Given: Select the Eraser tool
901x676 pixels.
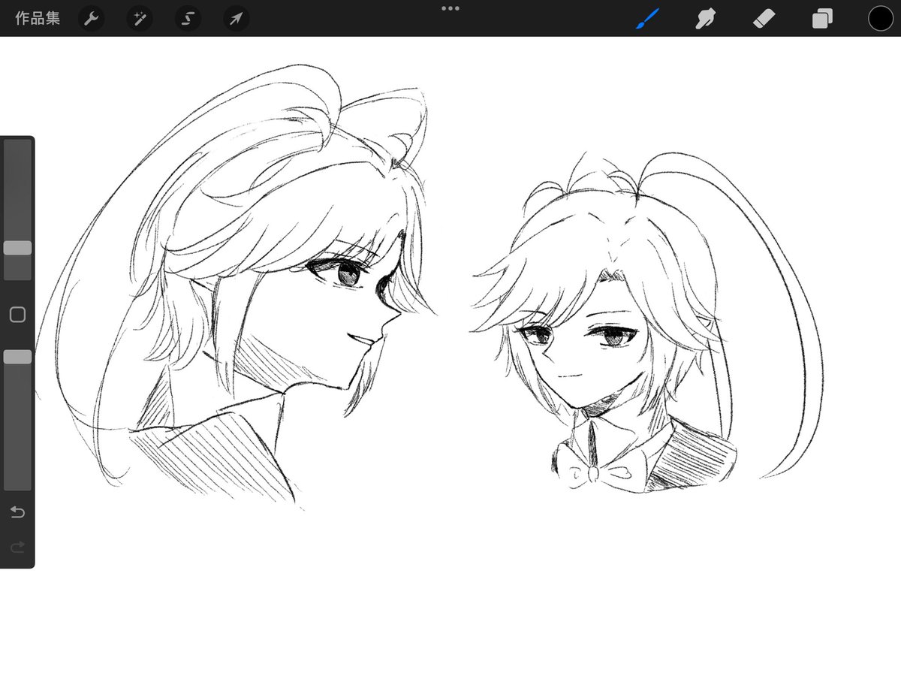Looking at the screenshot, I should 764,19.
